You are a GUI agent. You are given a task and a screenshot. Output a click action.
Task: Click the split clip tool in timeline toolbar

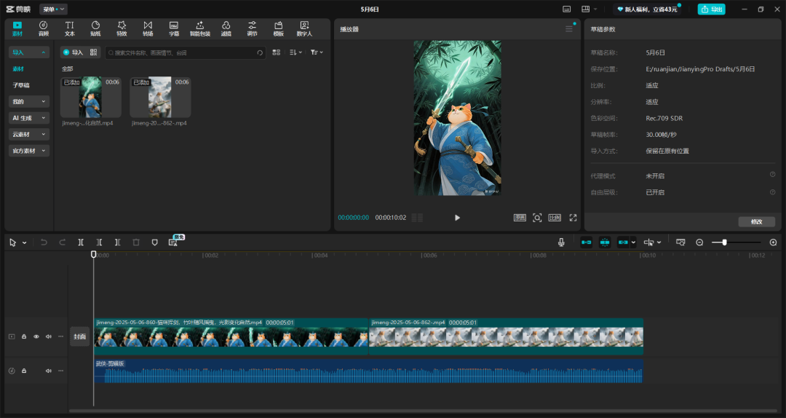pyautogui.click(x=81, y=242)
